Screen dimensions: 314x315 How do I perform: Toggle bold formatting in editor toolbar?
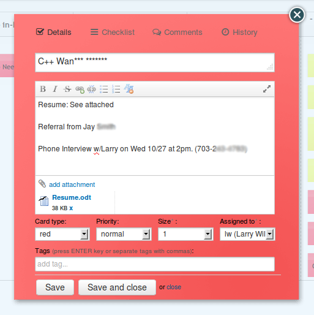click(x=43, y=89)
